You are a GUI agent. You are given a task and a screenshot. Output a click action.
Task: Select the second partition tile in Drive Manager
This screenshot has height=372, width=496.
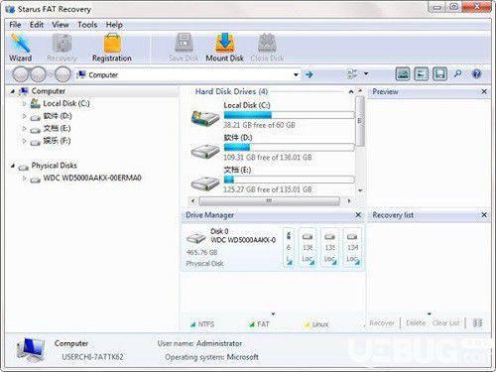(x=308, y=247)
